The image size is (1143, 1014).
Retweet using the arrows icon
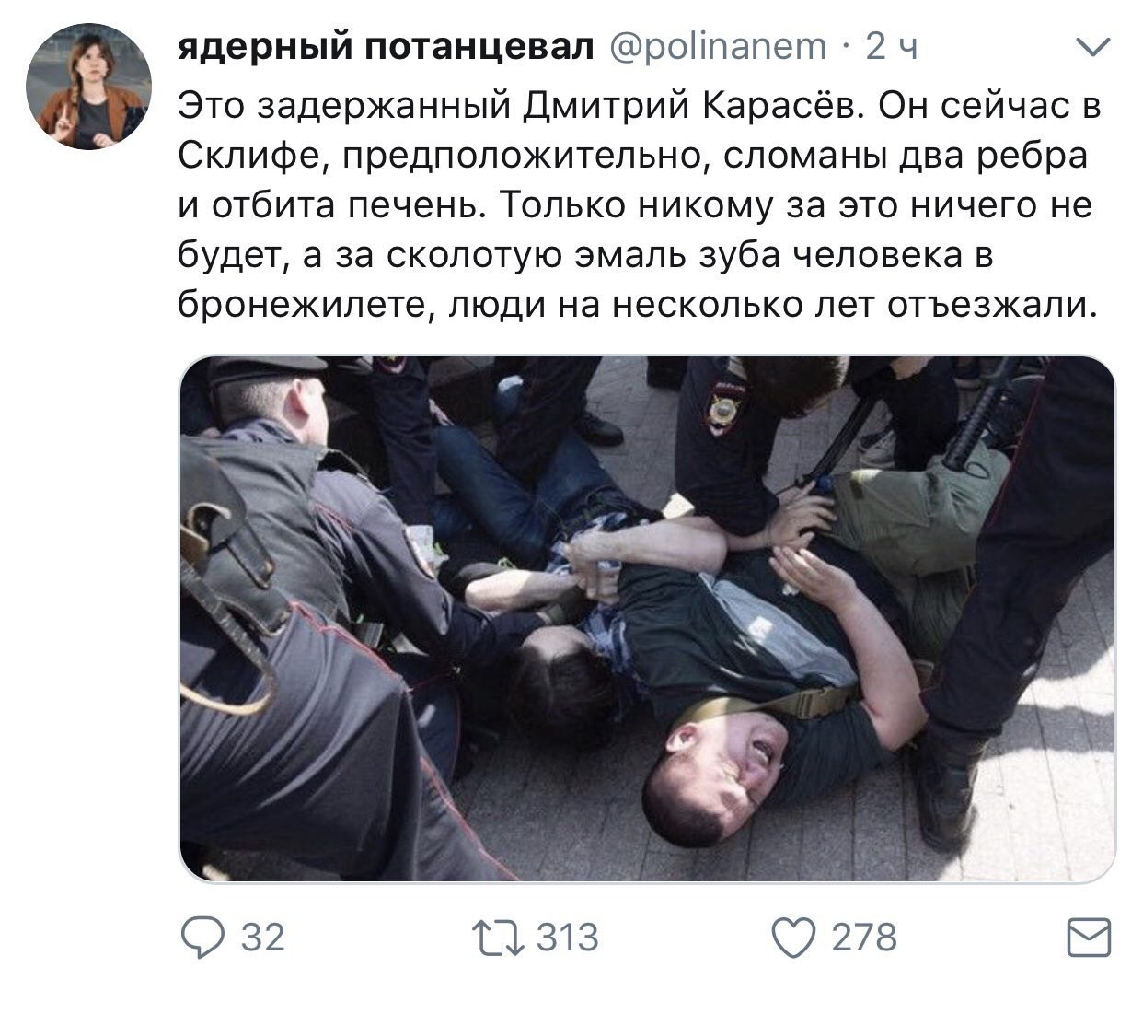pyautogui.click(x=499, y=938)
